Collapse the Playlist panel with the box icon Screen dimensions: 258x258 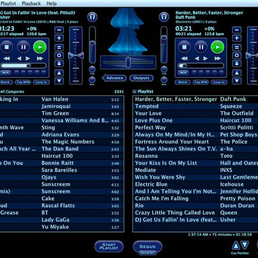tap(134, 92)
